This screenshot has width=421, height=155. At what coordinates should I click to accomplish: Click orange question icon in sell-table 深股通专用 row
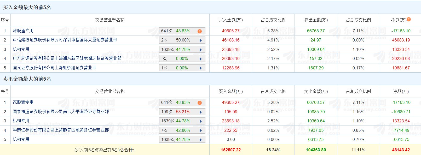pyautogui.click(x=200, y=103)
